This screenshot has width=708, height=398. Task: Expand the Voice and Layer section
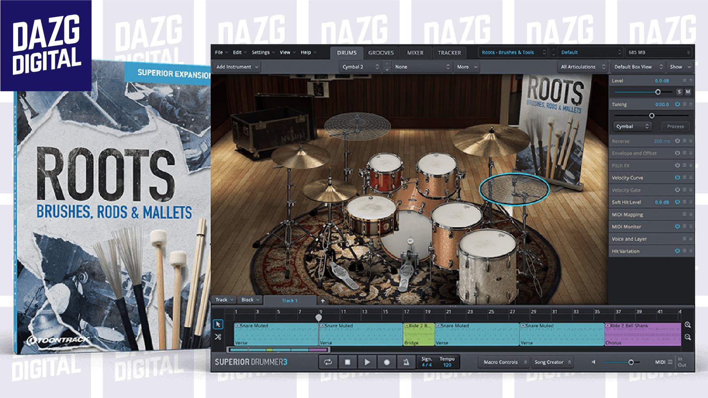691,238
